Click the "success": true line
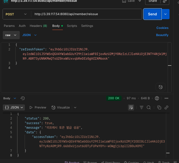179x163 pixels. point(39,123)
